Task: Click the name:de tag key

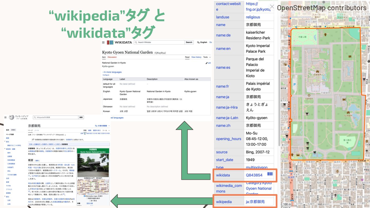Action: (x=223, y=35)
